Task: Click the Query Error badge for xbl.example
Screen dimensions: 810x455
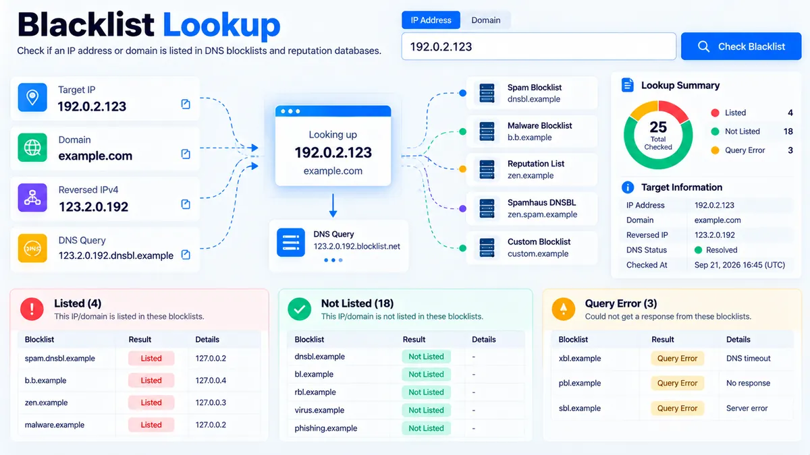Action: 677,359
